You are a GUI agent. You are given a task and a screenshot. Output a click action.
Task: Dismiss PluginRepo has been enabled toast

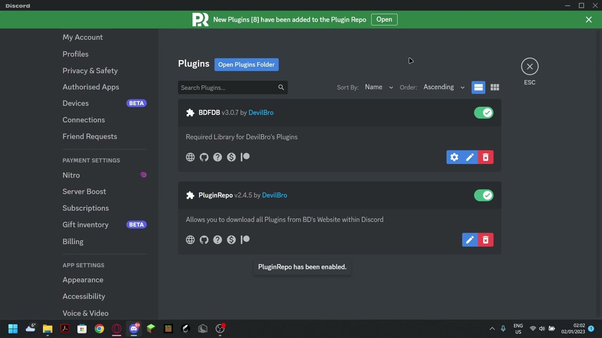[x=302, y=267]
